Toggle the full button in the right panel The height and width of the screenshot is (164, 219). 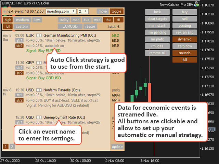tap(185, 60)
